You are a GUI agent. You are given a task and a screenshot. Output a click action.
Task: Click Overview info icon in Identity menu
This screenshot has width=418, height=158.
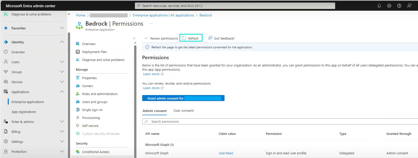click(6, 52)
